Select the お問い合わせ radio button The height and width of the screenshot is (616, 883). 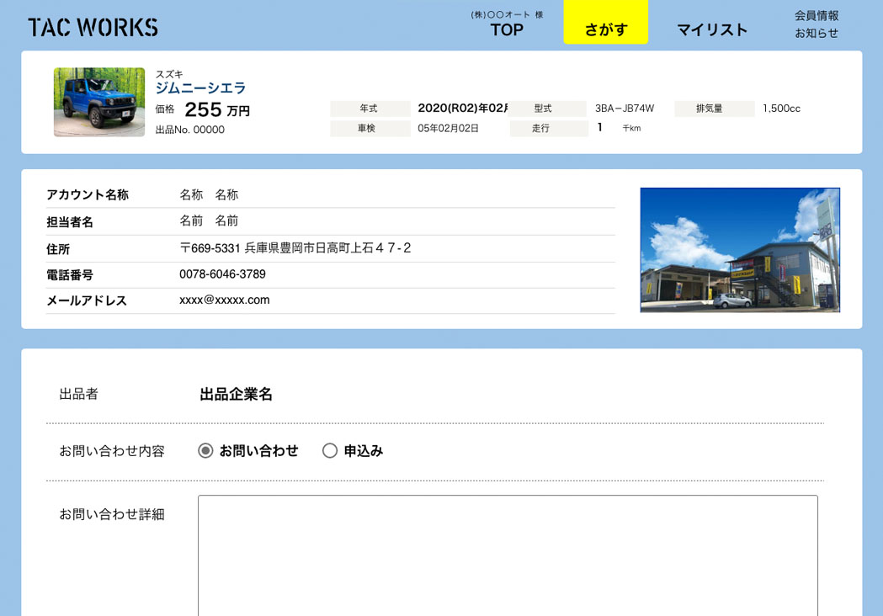(205, 451)
